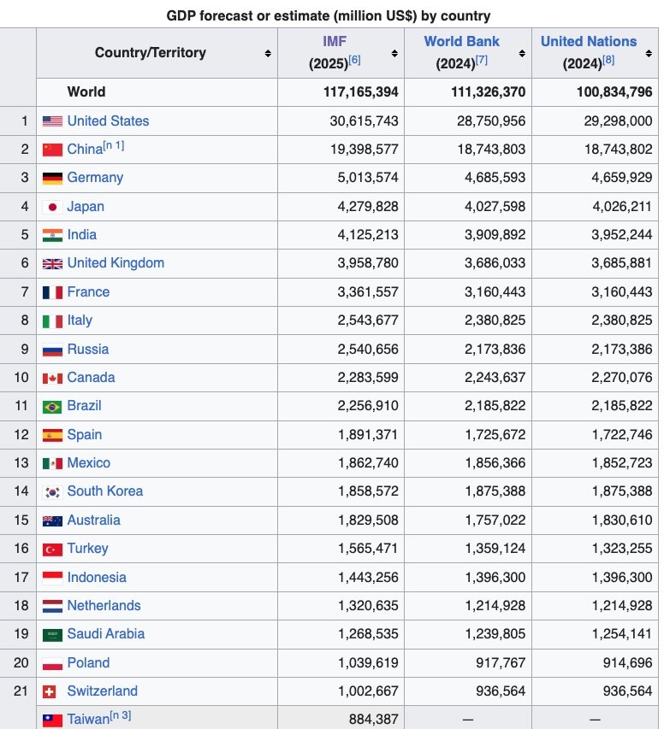Click the Spain flag icon
The height and width of the screenshot is (729, 664).
coord(52,435)
